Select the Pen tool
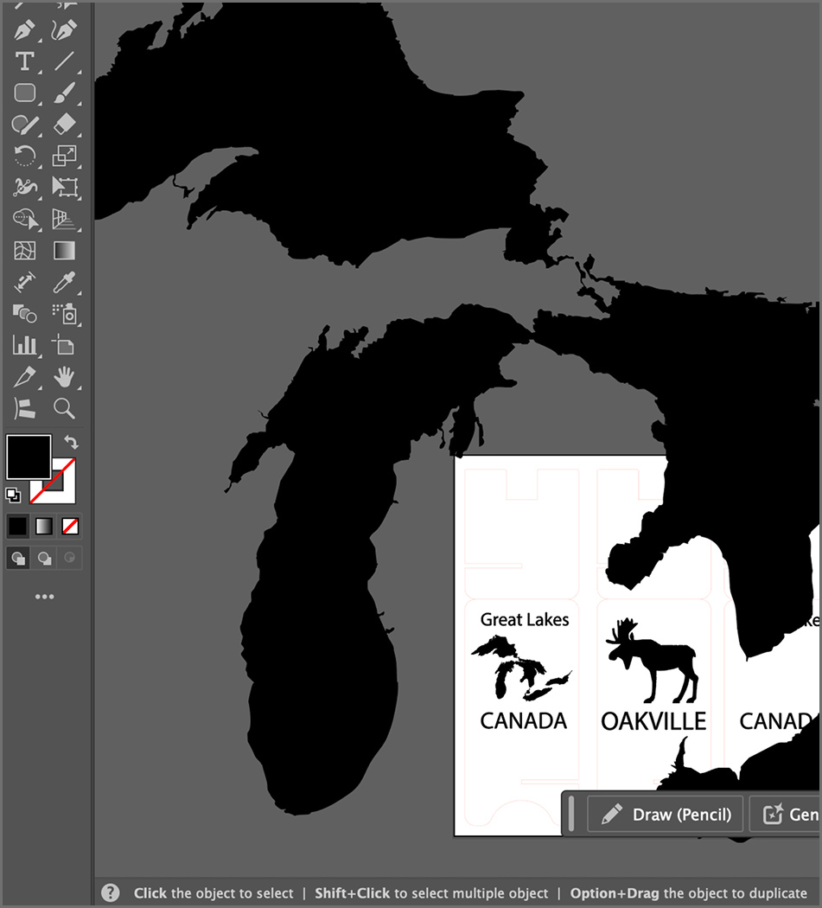Screen dimensions: 822x908 (24, 29)
